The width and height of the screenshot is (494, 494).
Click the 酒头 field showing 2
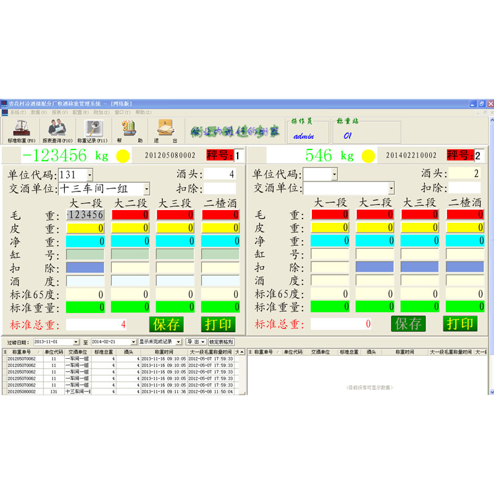click(x=464, y=174)
